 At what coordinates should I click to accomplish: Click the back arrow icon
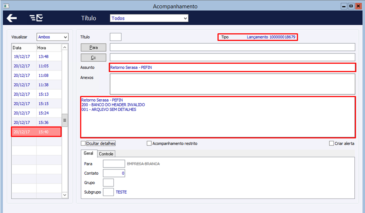click(12, 18)
